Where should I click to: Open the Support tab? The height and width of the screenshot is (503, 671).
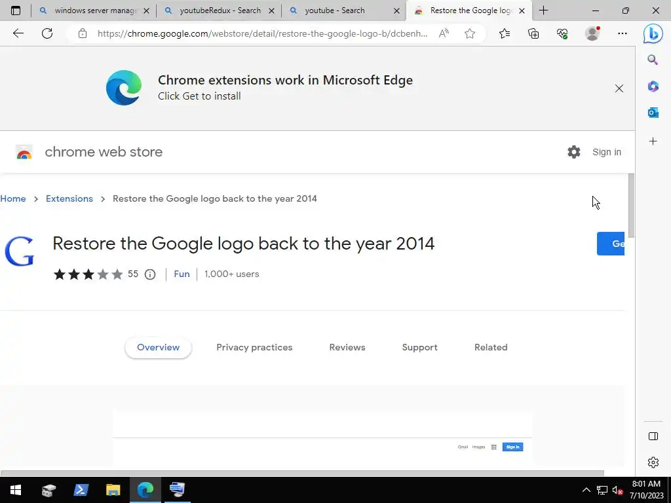420,347
